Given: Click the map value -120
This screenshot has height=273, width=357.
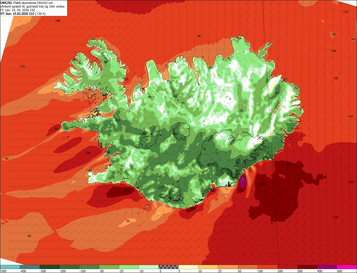Looking at the screenshot, I should point(143,134).
